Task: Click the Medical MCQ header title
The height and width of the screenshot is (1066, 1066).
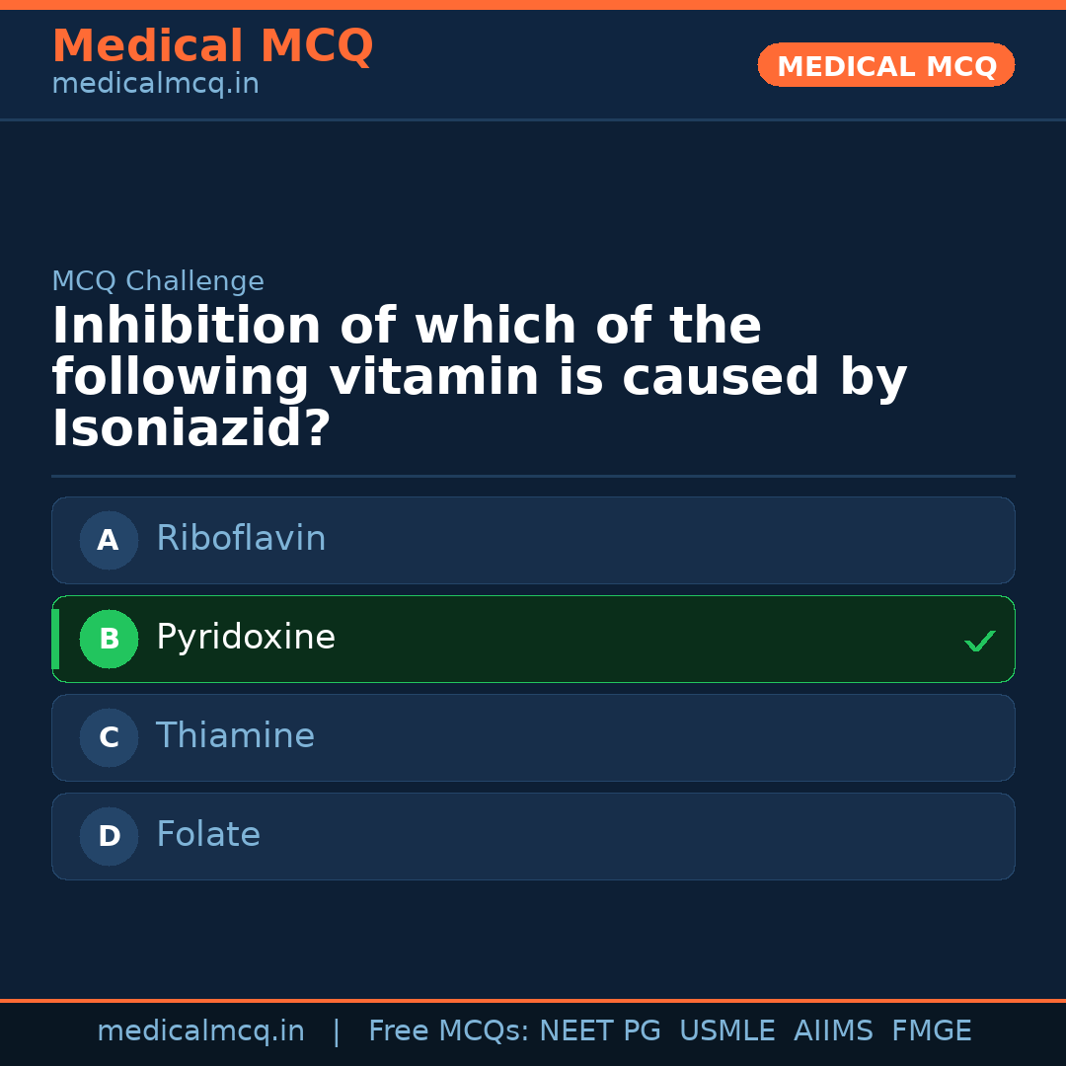Action: pos(212,46)
